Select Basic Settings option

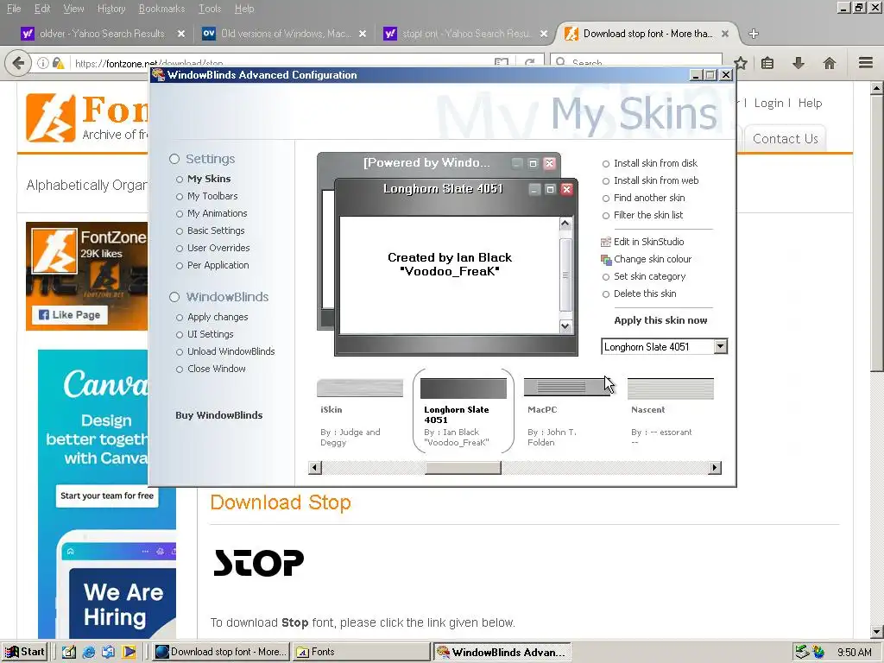point(215,230)
